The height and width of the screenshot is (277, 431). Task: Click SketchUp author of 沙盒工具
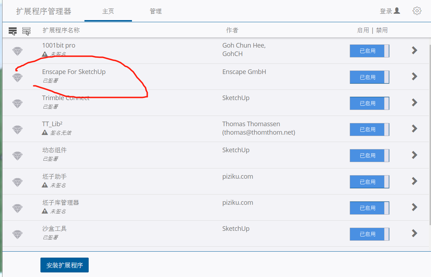click(x=236, y=229)
